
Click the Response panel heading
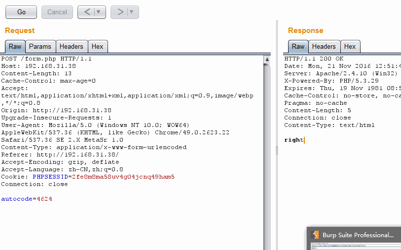pyautogui.click(x=306, y=31)
